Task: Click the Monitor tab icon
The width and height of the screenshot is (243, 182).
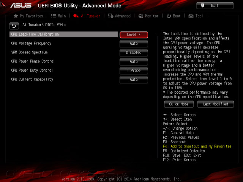Action: point(141,16)
